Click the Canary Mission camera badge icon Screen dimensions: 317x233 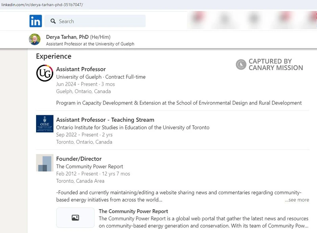click(240, 64)
